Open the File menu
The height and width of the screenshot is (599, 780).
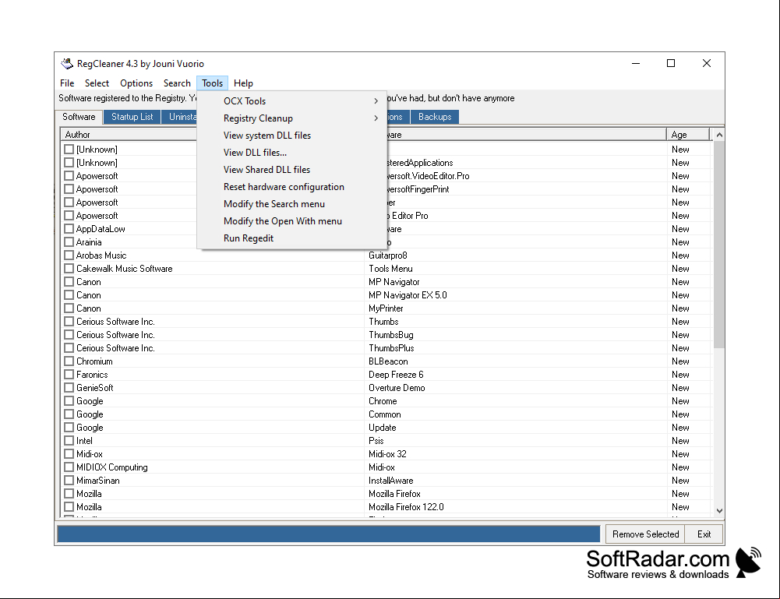pyautogui.click(x=67, y=83)
